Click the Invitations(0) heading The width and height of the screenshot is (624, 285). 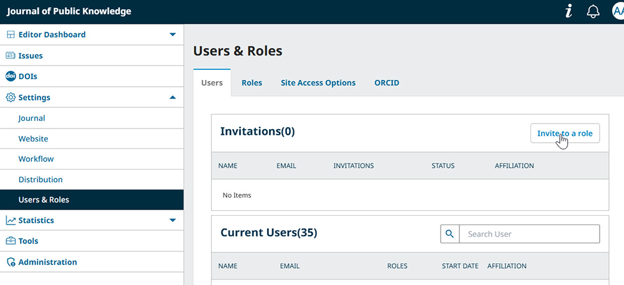click(x=258, y=132)
